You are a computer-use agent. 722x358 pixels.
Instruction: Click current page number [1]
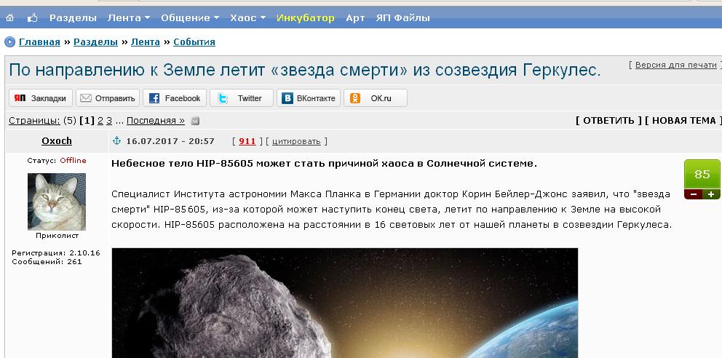[87, 121]
